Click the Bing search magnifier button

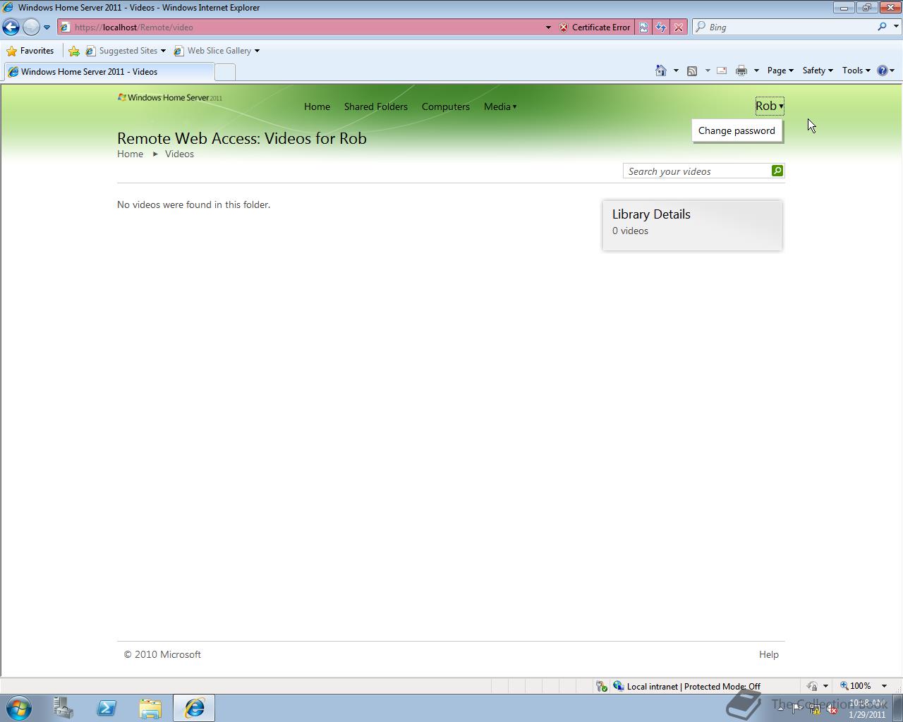[882, 27]
